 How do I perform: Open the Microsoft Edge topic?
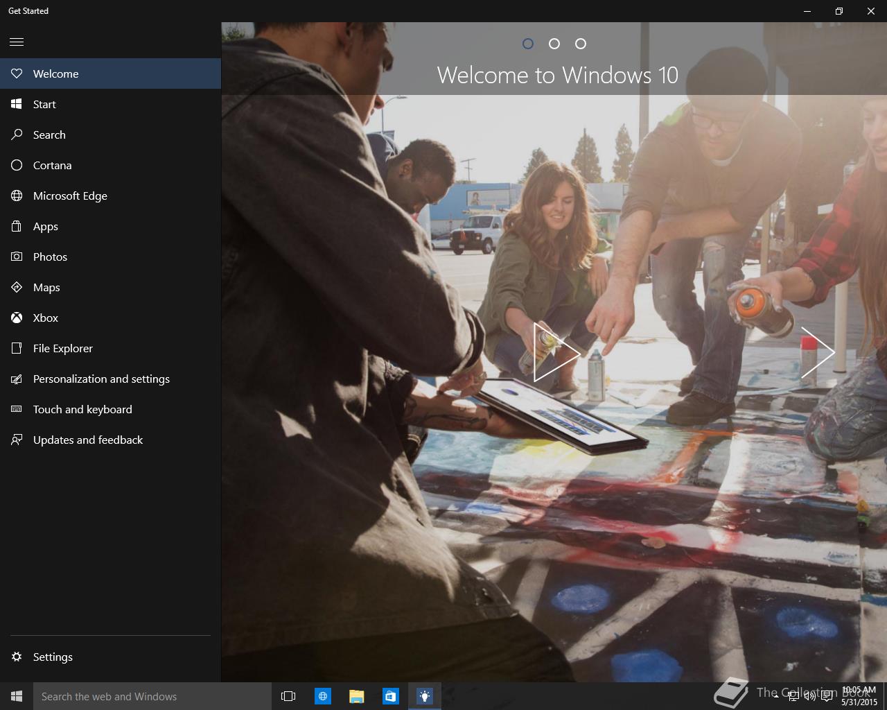click(110, 196)
